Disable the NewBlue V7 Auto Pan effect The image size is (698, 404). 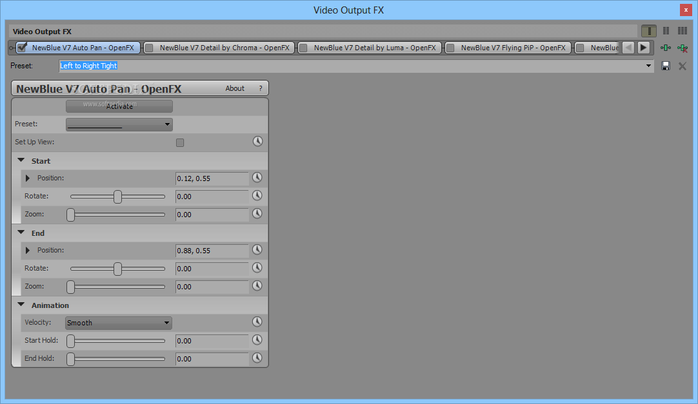click(23, 47)
